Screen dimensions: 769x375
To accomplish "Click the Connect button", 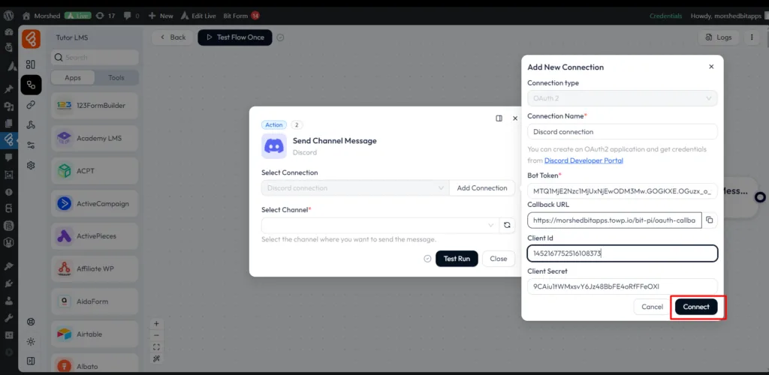I will [x=696, y=307].
